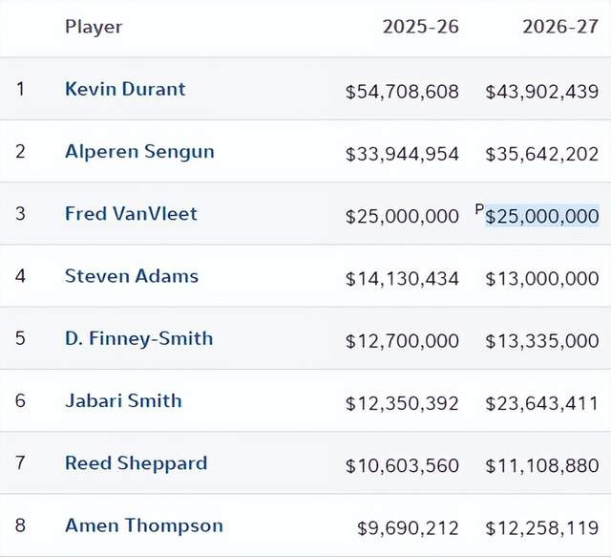Click the Alperen Sengun player link
This screenshot has width=611, height=557.
(x=139, y=152)
